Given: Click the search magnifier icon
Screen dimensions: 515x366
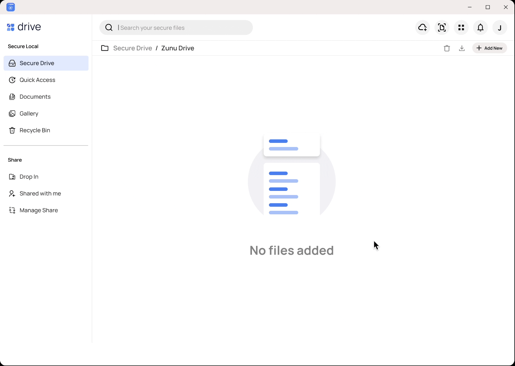Looking at the screenshot, I should pos(109,28).
